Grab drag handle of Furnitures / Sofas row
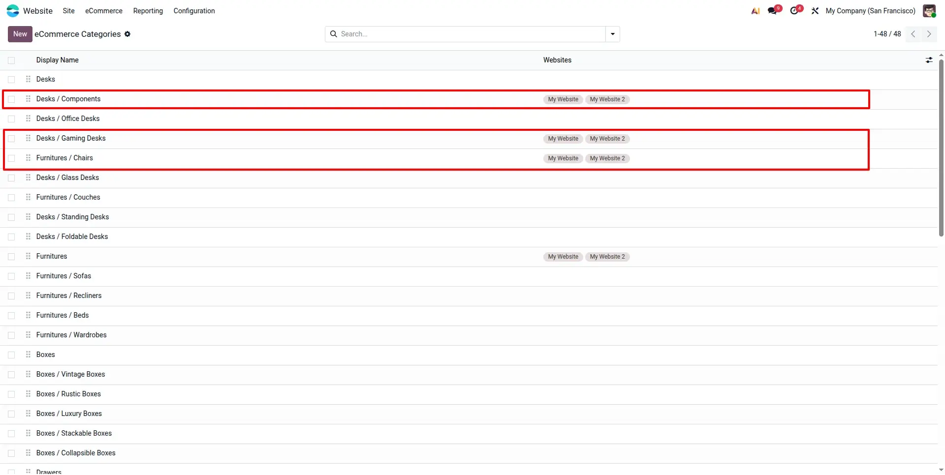945x475 pixels. click(28, 276)
